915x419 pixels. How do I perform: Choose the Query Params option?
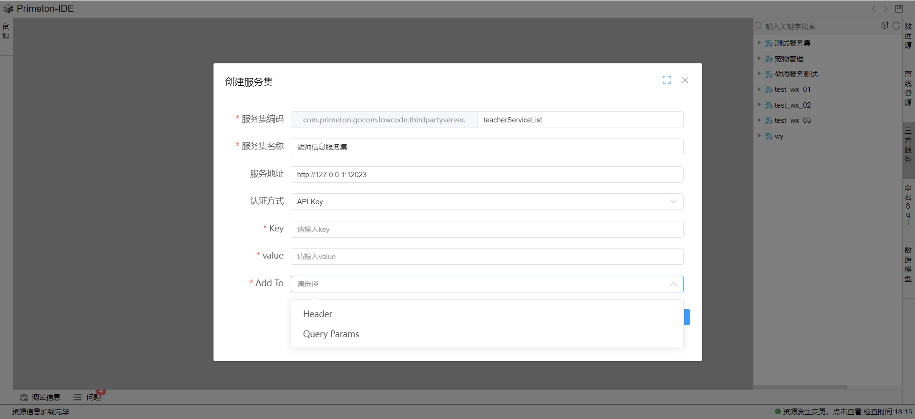coord(331,334)
